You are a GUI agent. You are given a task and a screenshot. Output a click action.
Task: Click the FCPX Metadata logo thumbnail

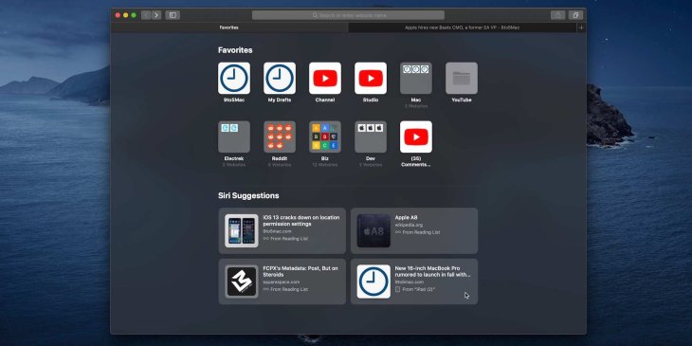(x=242, y=282)
